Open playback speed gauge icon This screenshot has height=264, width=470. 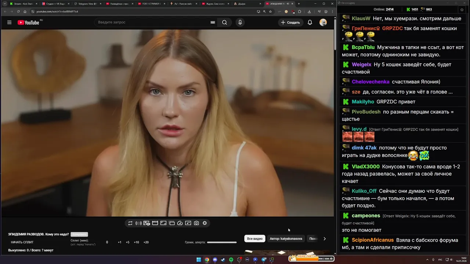point(180,223)
